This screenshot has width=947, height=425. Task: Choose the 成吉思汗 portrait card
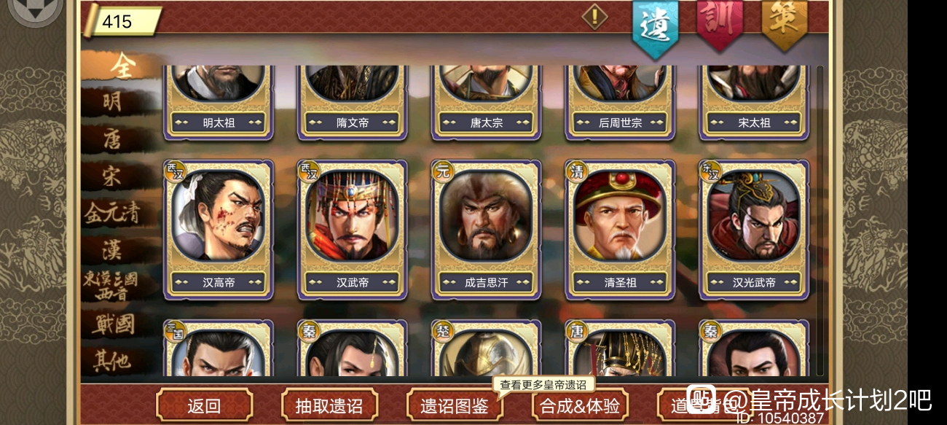pos(487,230)
